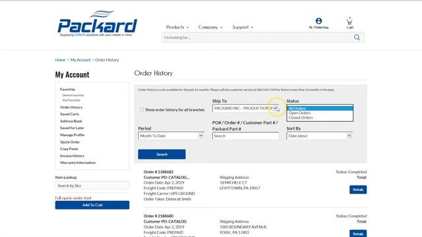Focus the Search by Sku field
This screenshot has width=422, height=237.
(92, 186)
